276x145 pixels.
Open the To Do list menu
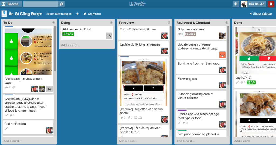54,23
